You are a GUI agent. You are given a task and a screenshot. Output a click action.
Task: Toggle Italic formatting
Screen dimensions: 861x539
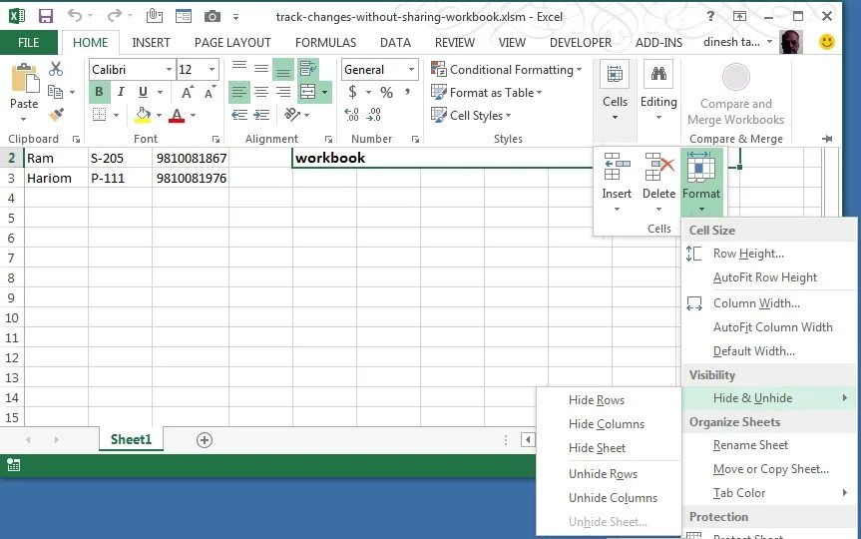121,92
